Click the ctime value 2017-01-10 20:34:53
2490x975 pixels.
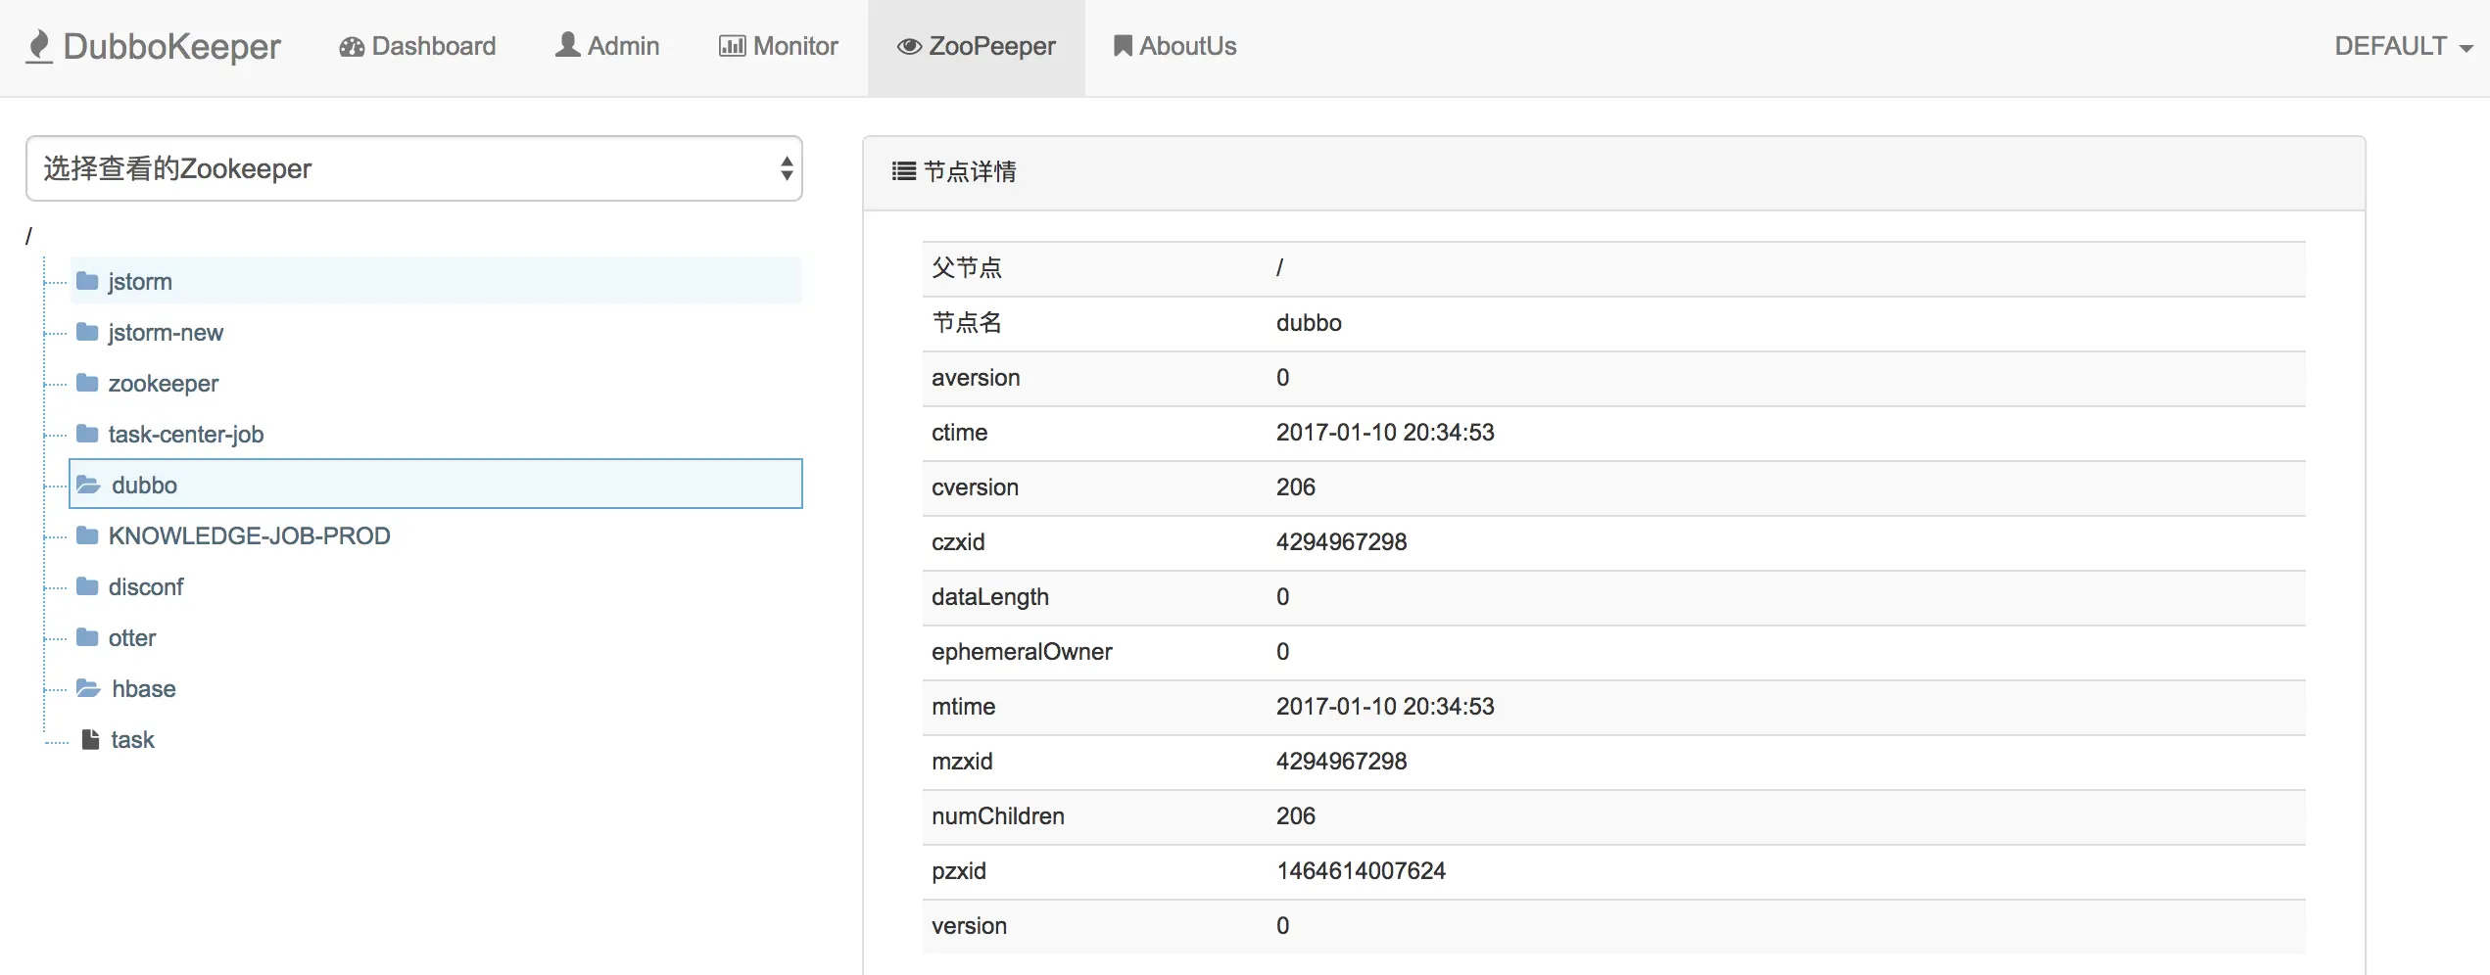1385,433
